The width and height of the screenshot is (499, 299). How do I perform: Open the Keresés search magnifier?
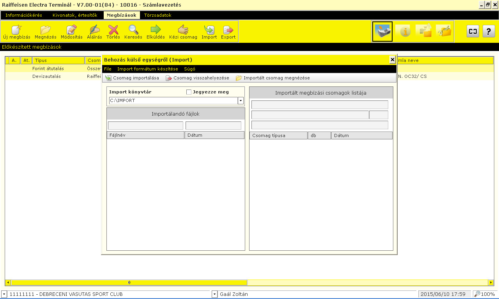point(133,32)
